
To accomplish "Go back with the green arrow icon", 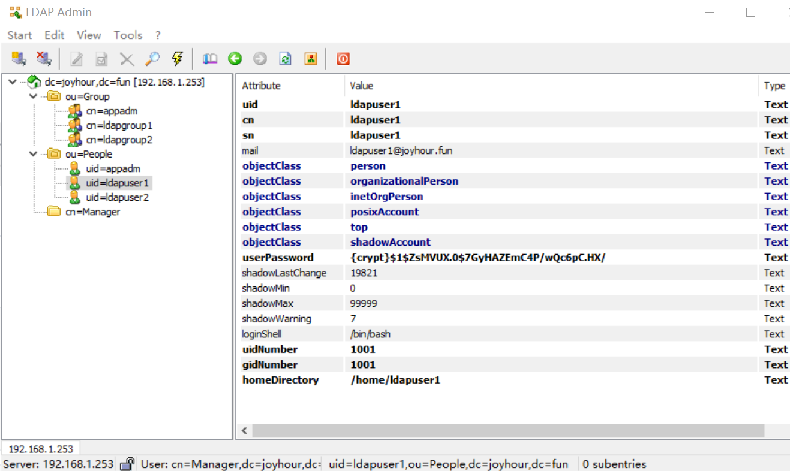I will pos(235,58).
